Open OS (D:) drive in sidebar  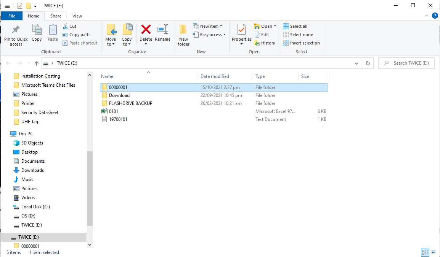(28, 216)
